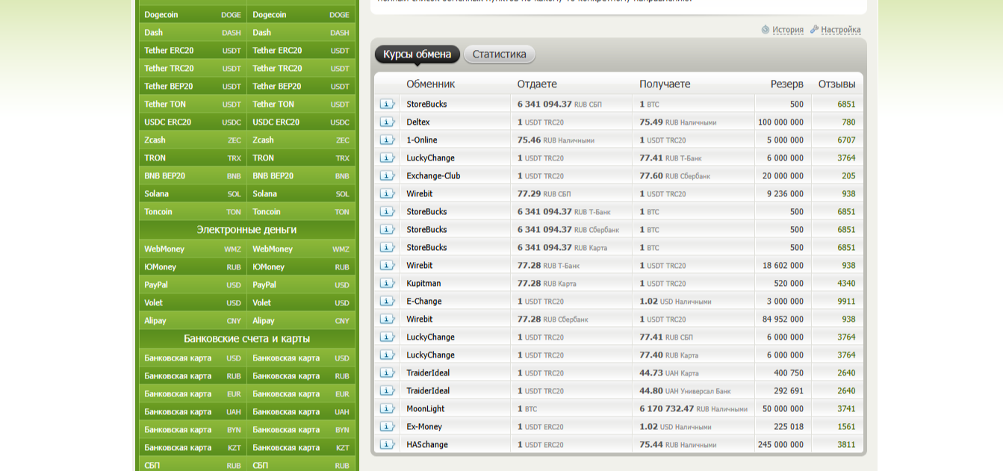
Task: Open the Статистика tab
Action: (500, 54)
